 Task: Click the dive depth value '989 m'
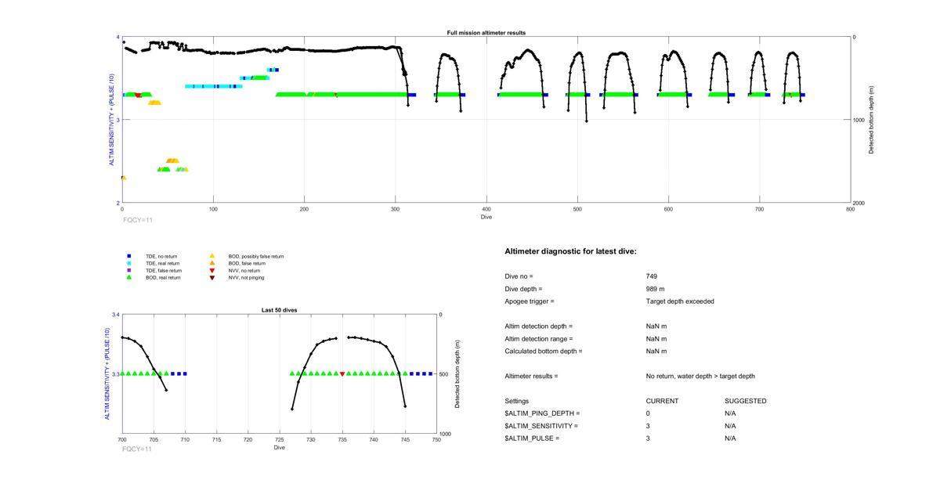point(656,289)
